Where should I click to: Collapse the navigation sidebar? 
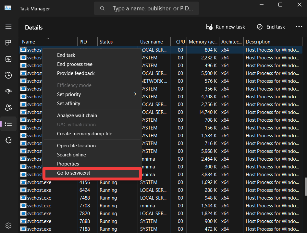(x=8, y=27)
